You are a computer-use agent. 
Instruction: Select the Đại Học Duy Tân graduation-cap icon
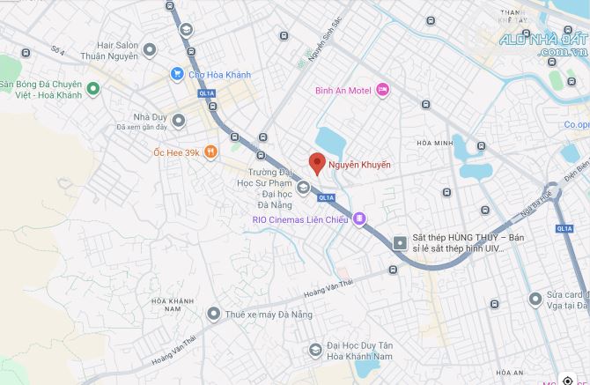[x=315, y=351]
